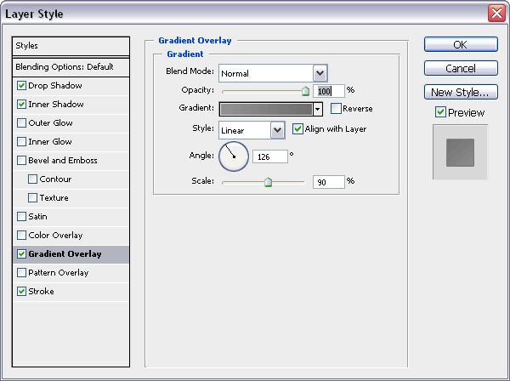This screenshot has width=510, height=381.
Task: Check the Bevel and Emboss box
Action: coord(21,161)
